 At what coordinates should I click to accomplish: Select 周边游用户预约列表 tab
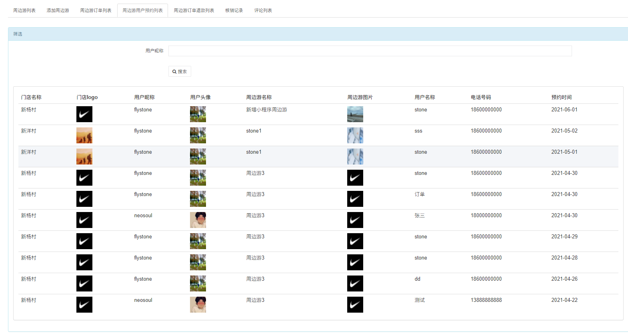tap(142, 10)
